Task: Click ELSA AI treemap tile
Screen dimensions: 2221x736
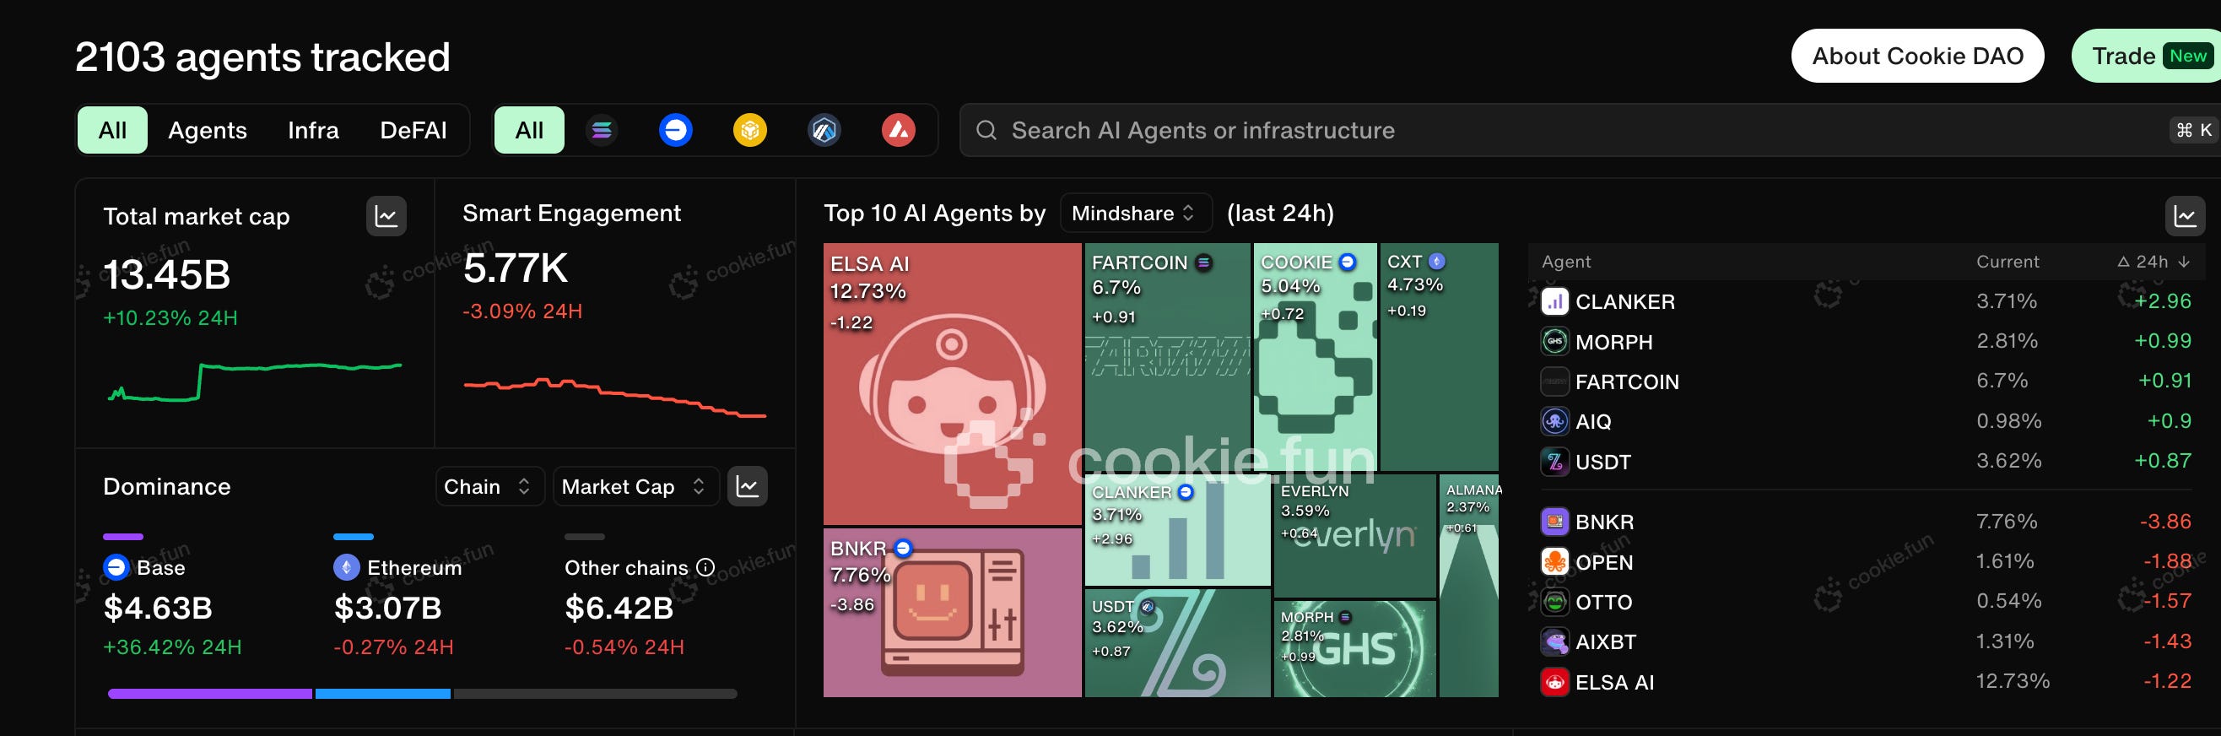Action: pos(952,384)
